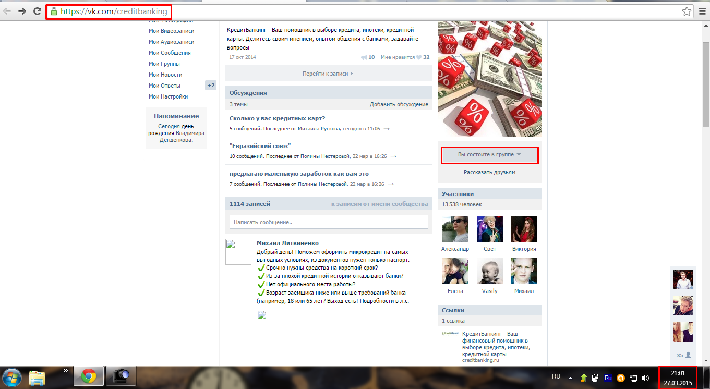Click the friends online counter 35
This screenshot has width=710, height=389.
[x=683, y=355]
